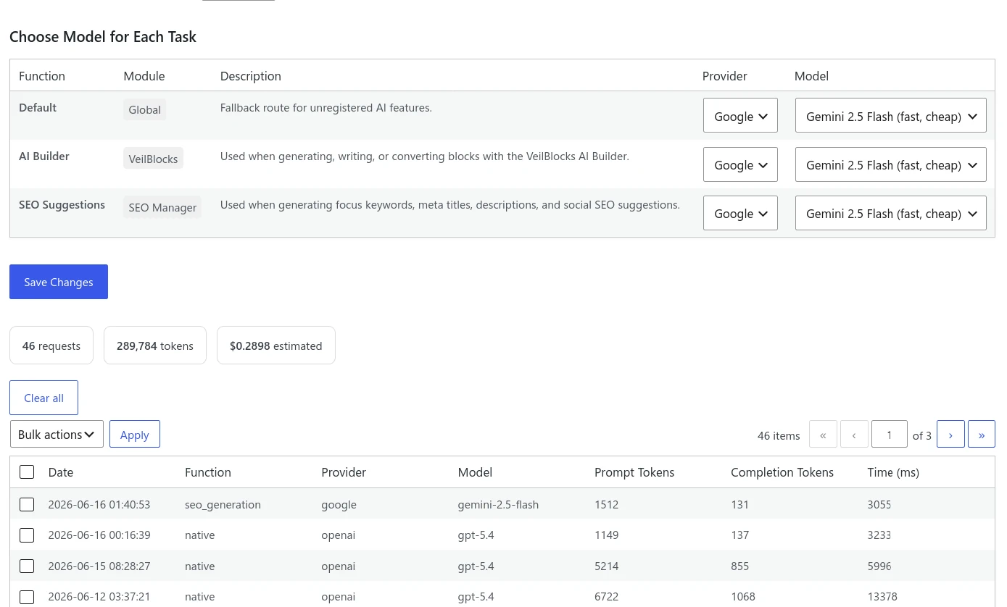The width and height of the screenshot is (1007, 607).
Task: Click the Clear all button
Action: pyautogui.click(x=43, y=398)
